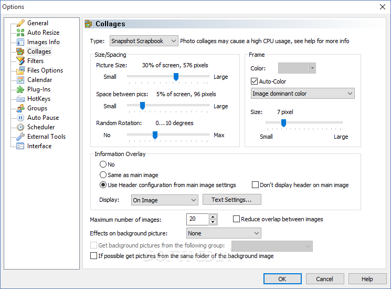This screenshot has height=289, width=391.
Task: Click the Filters funnel icon
Action: pos(20,61)
